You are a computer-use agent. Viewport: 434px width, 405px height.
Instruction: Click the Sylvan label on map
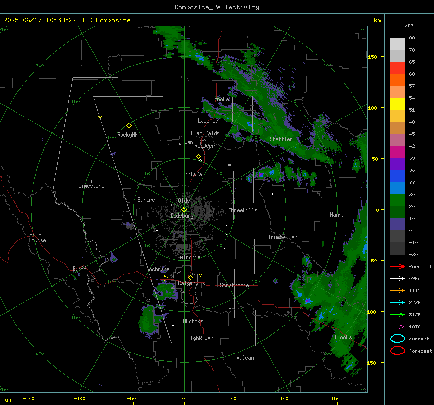(184, 142)
